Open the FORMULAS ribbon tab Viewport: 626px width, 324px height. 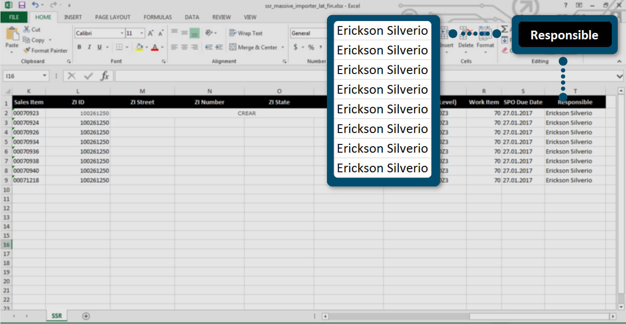(x=158, y=17)
